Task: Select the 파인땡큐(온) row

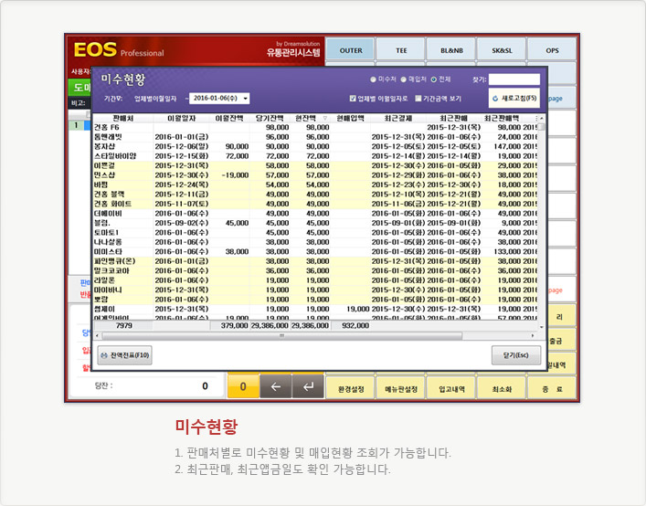Action: [x=315, y=261]
